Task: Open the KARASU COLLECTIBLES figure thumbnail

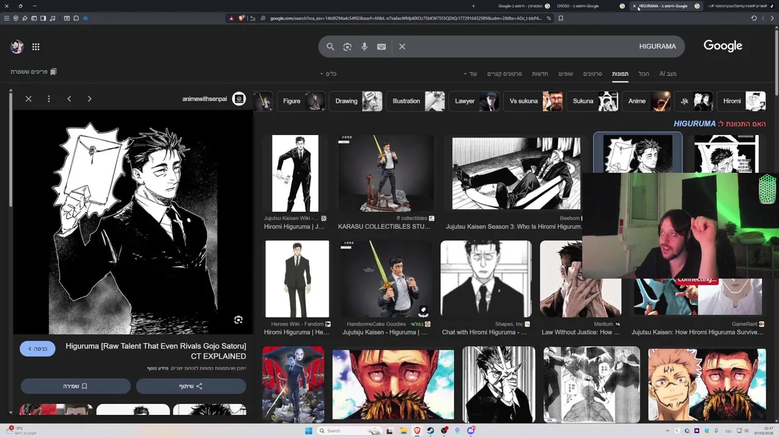Action: (x=386, y=173)
